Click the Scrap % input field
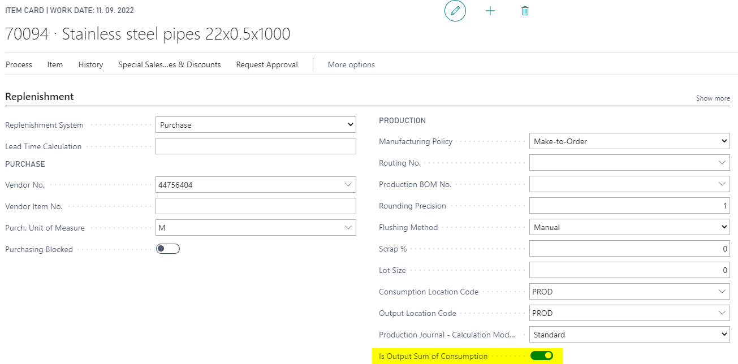Viewport: 738px width, 364px height. pos(629,249)
